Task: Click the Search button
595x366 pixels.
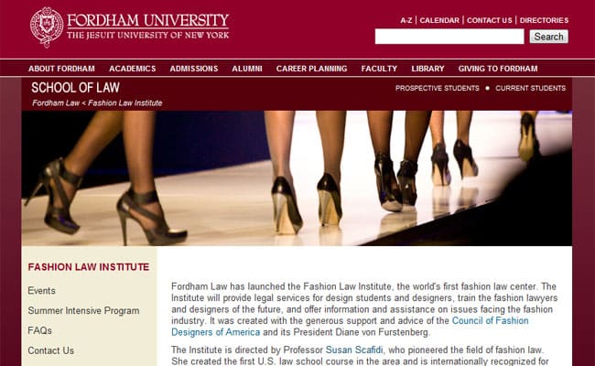Action: (x=548, y=37)
